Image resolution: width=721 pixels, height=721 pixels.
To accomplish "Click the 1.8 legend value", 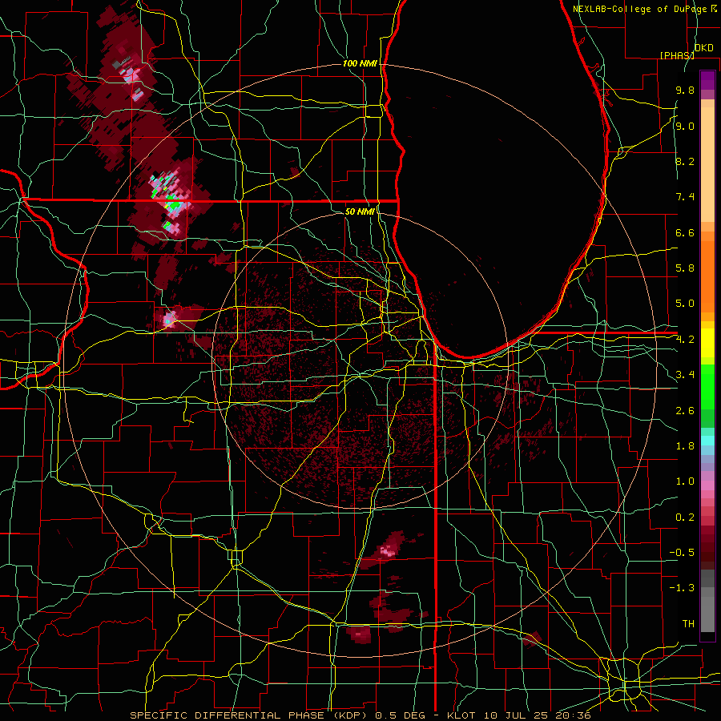I will tap(685, 446).
